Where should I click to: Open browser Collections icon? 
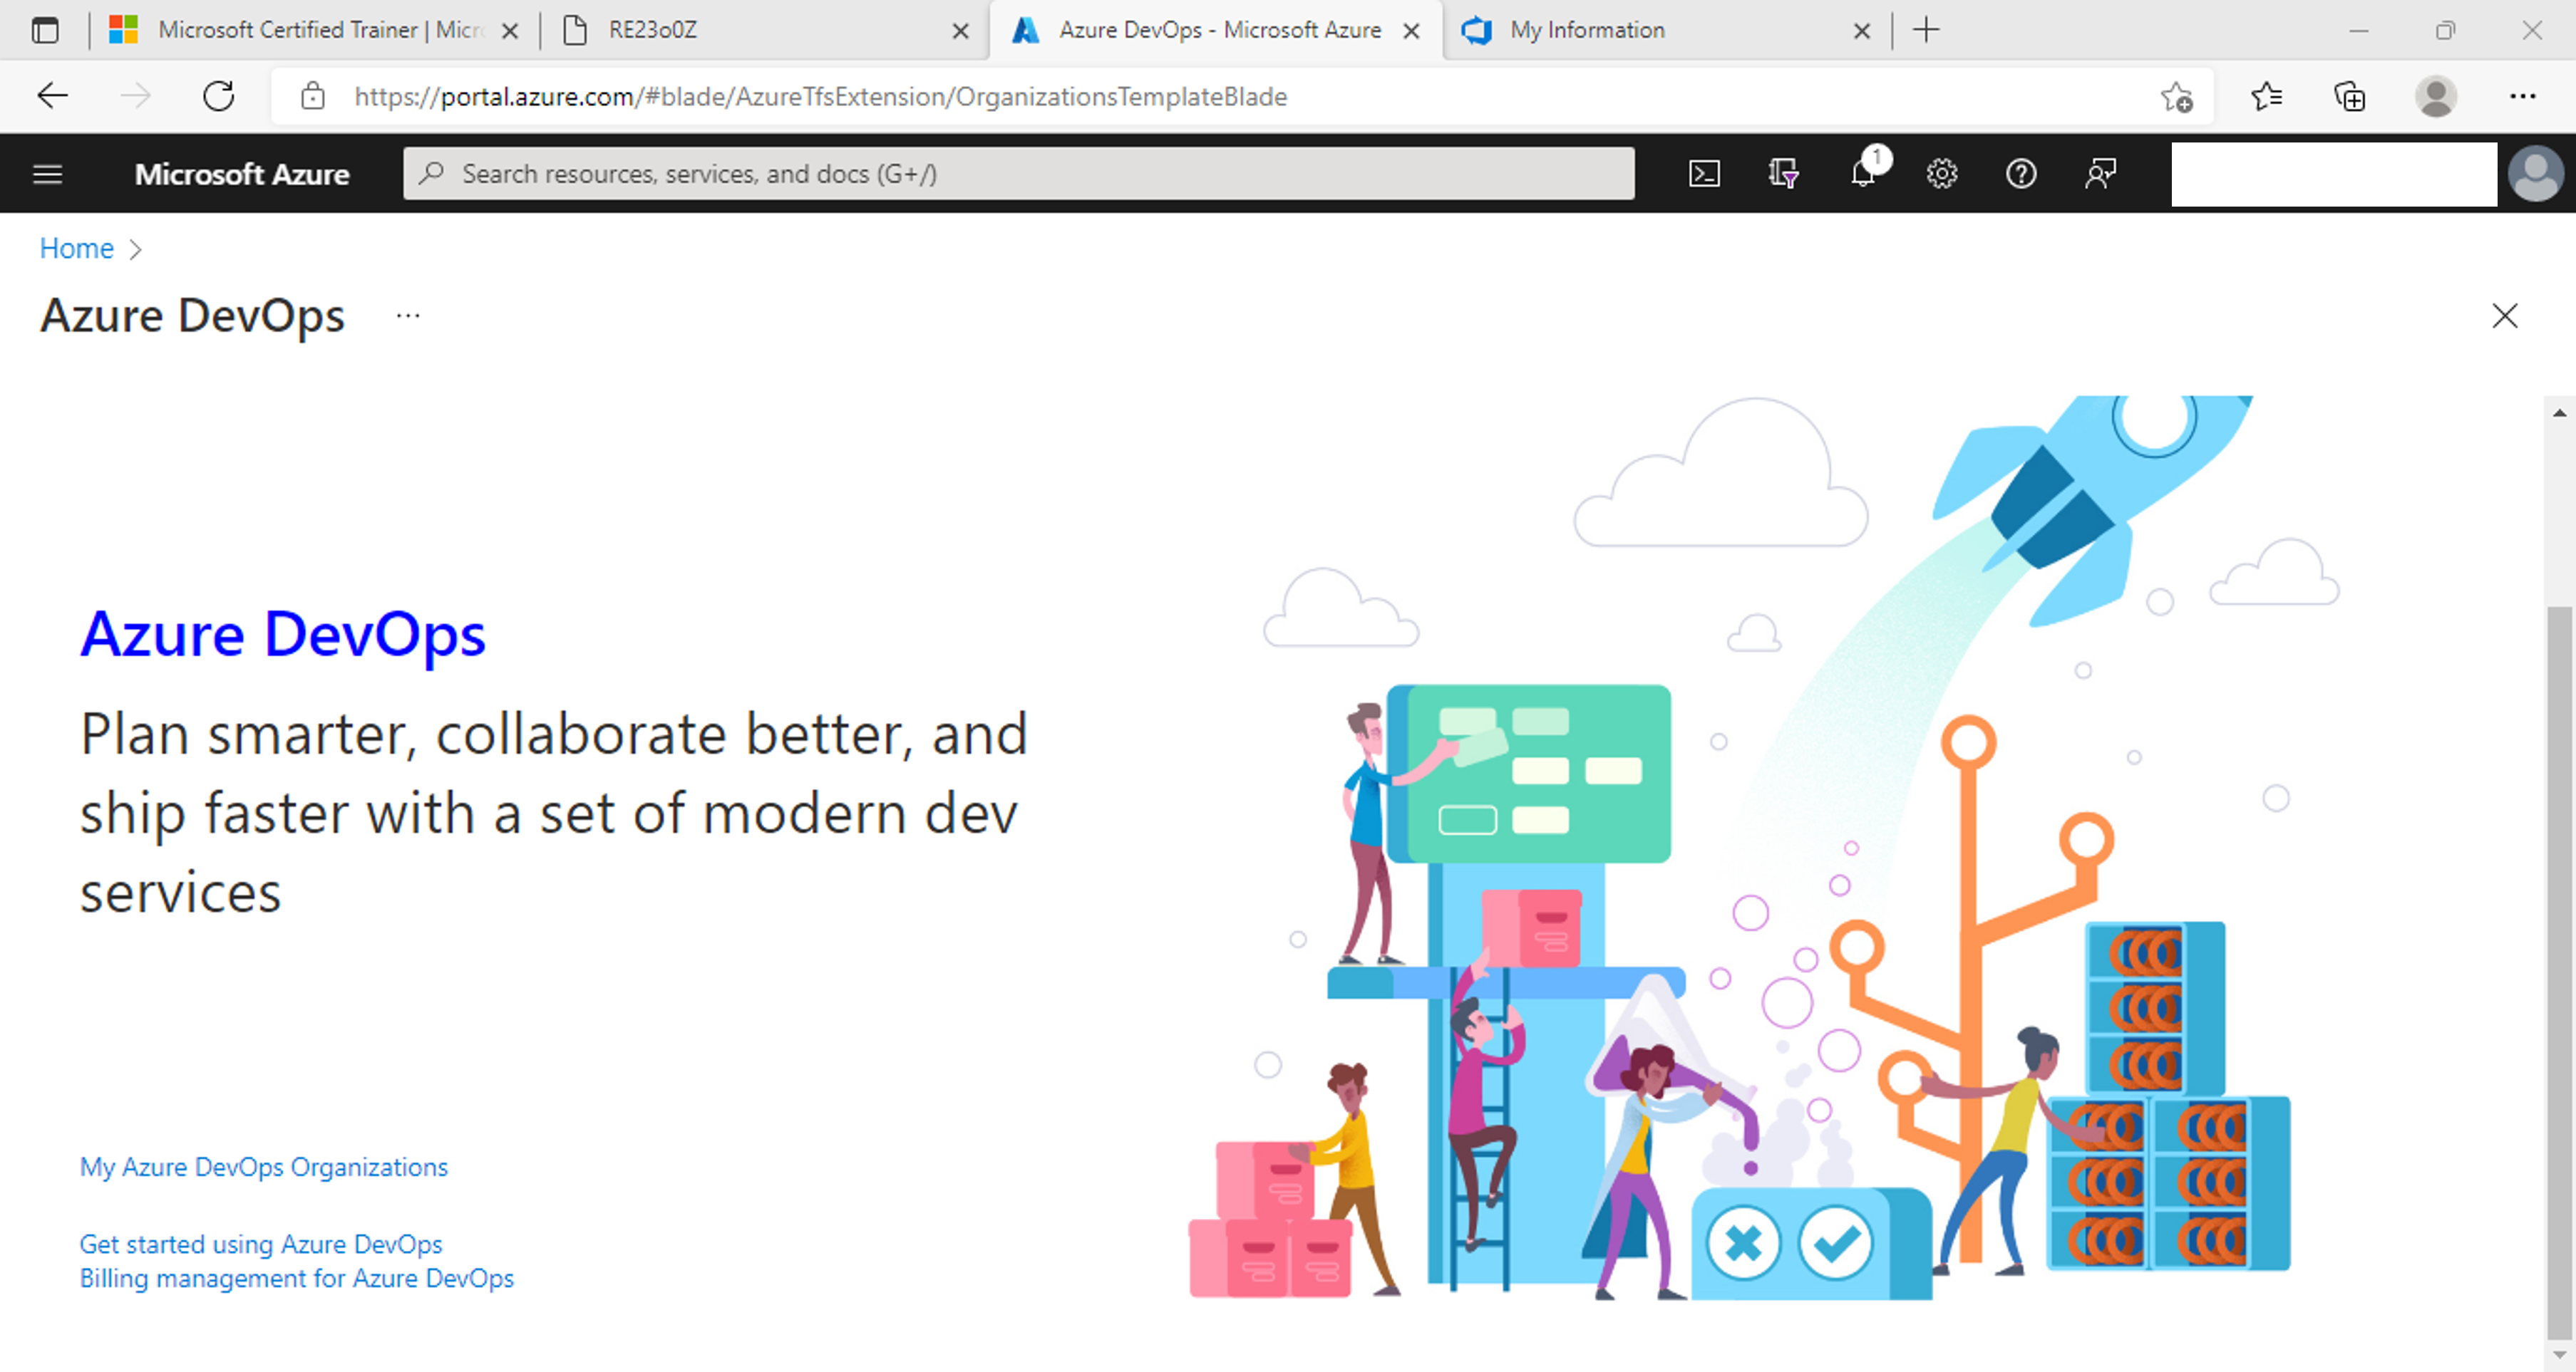click(2349, 97)
